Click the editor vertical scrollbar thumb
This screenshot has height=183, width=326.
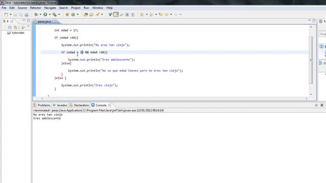point(311,60)
